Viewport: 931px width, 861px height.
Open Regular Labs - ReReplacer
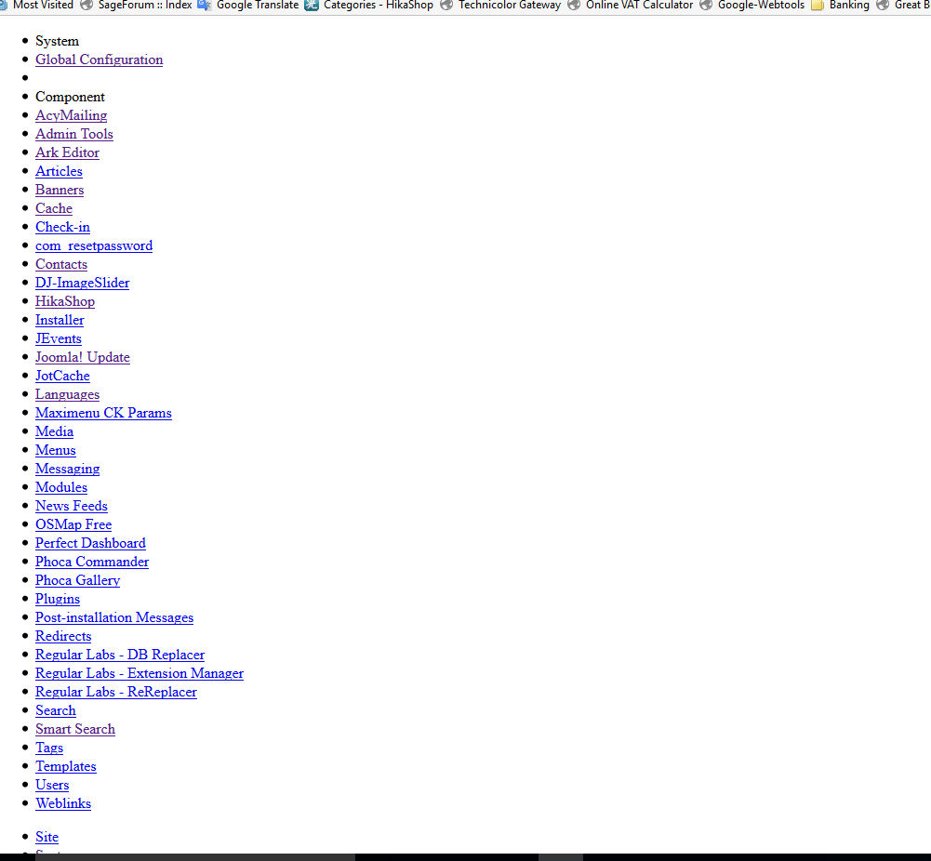[x=115, y=691]
